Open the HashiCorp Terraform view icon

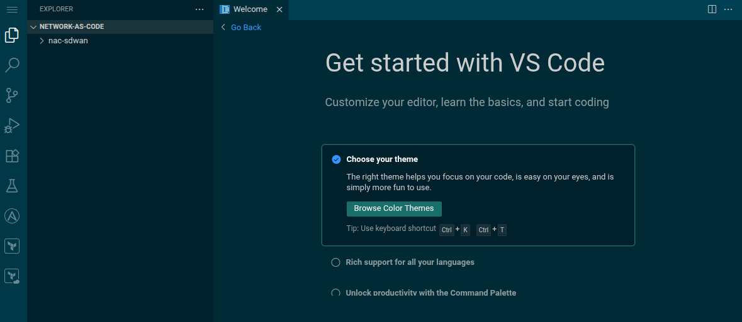coord(13,246)
